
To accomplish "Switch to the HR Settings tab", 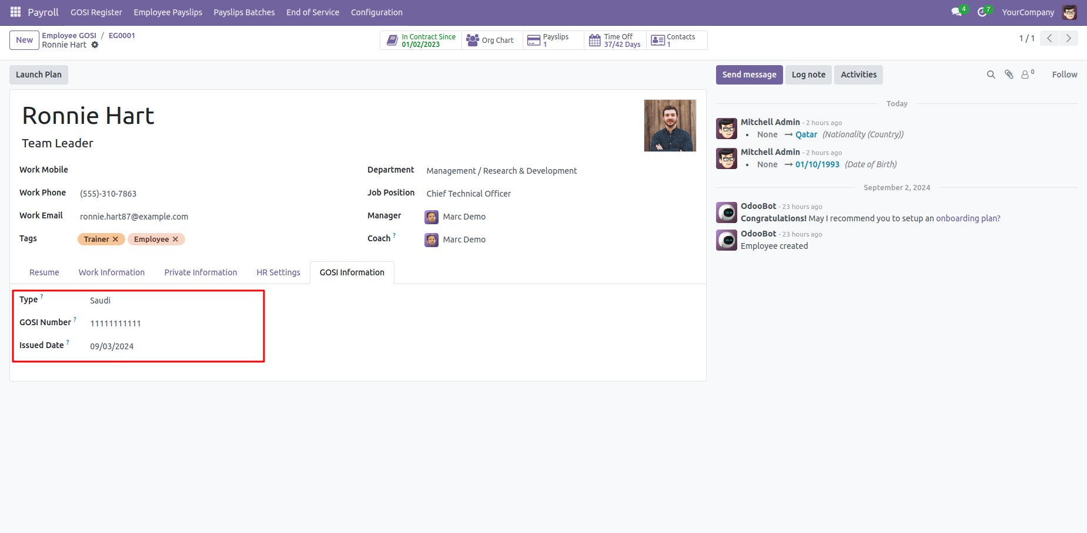I will coord(278,272).
